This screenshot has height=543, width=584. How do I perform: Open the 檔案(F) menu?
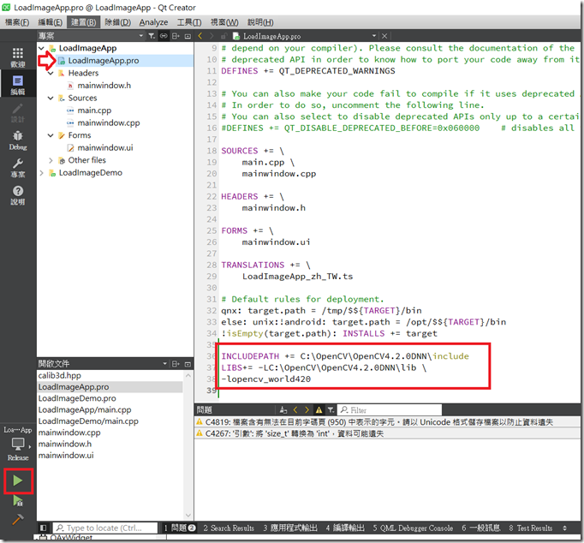point(17,22)
